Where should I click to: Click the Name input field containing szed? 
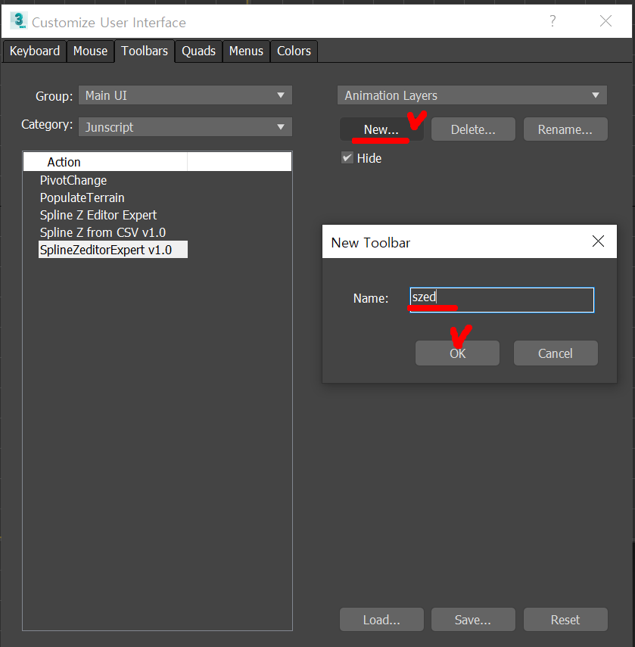502,300
